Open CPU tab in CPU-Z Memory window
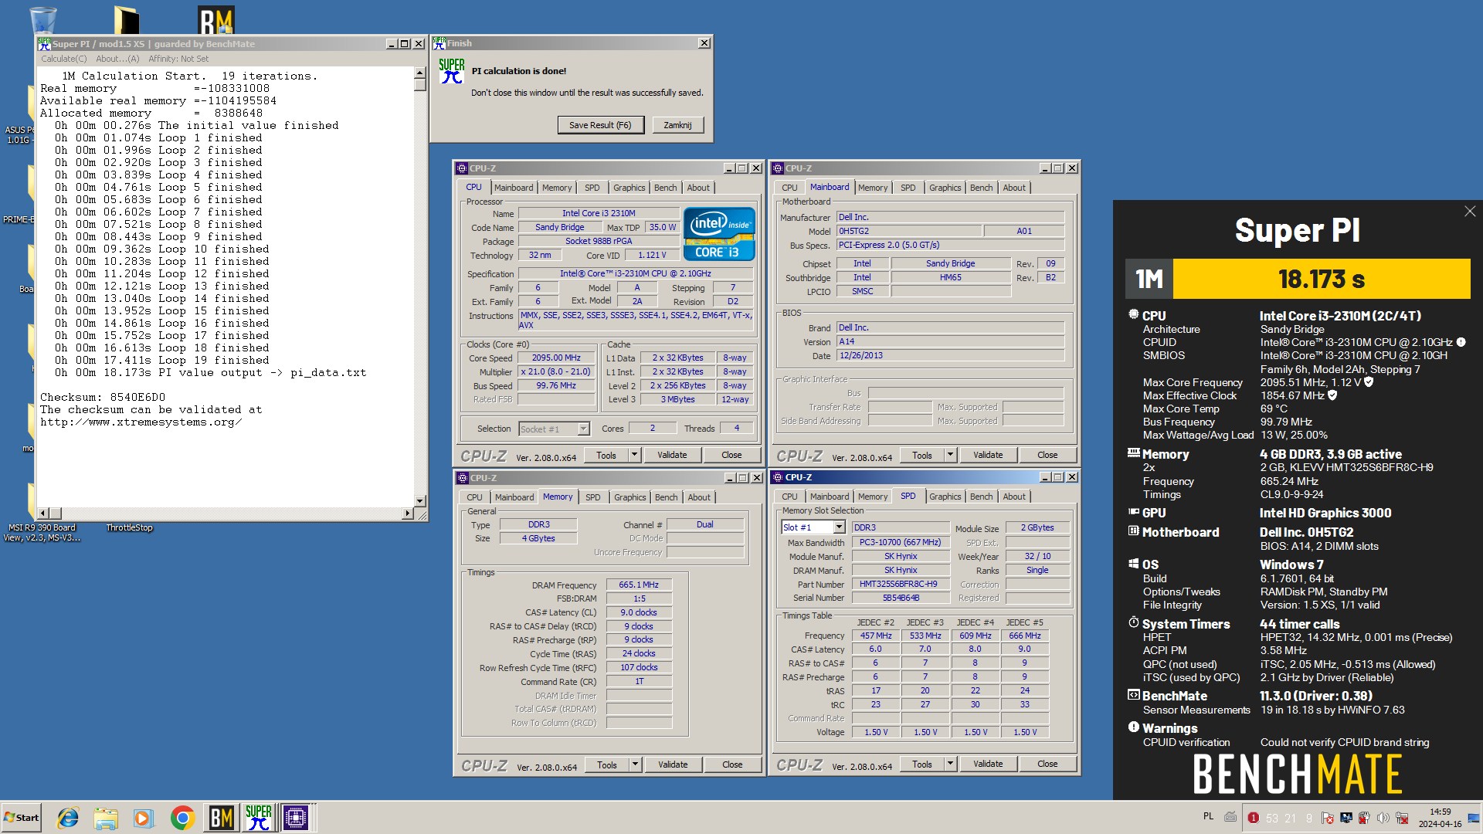Viewport: 1483px width, 834px height. tap(474, 497)
